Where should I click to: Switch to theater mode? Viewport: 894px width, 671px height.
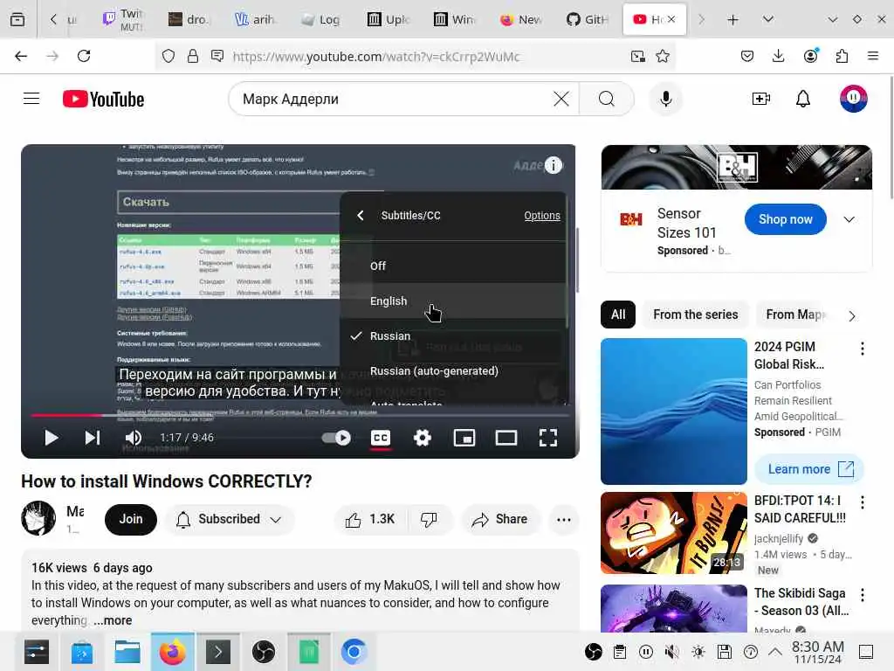506,438
